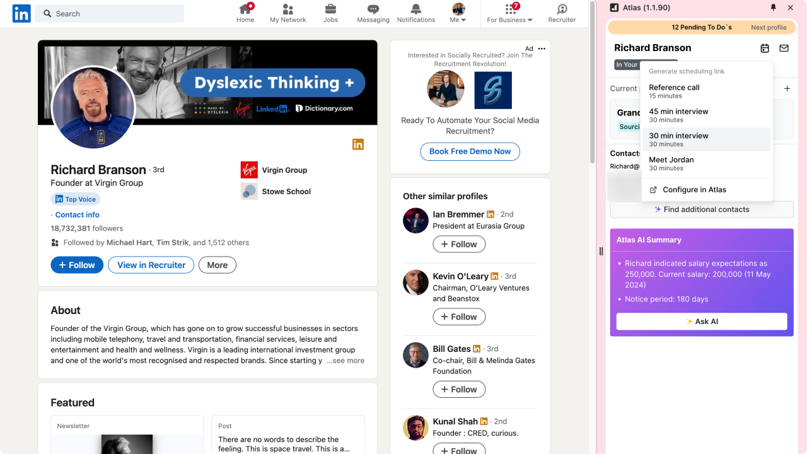Go to Next profile in Atlas
This screenshot has height=454, width=807.
click(769, 28)
